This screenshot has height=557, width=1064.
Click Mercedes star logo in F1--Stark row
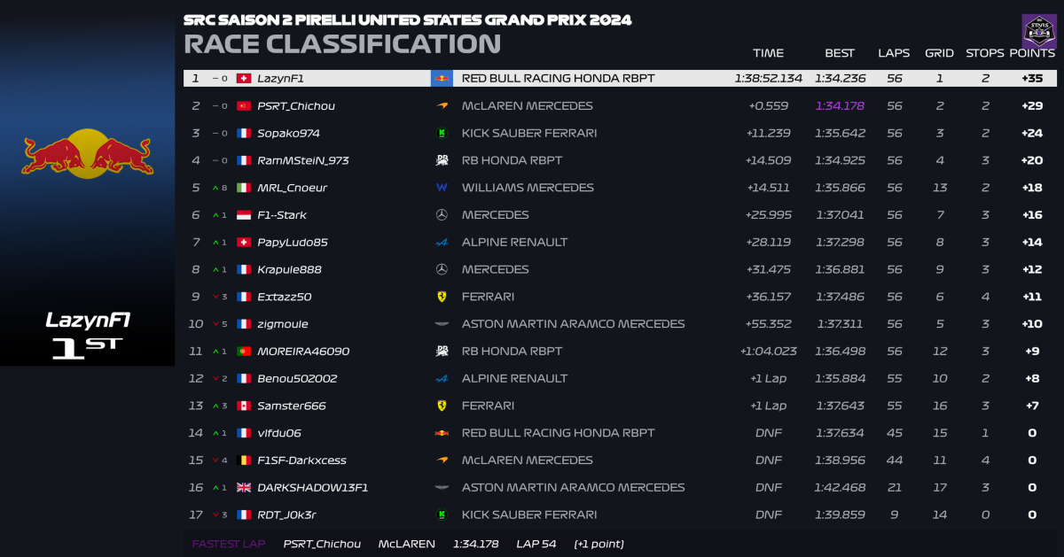442,215
